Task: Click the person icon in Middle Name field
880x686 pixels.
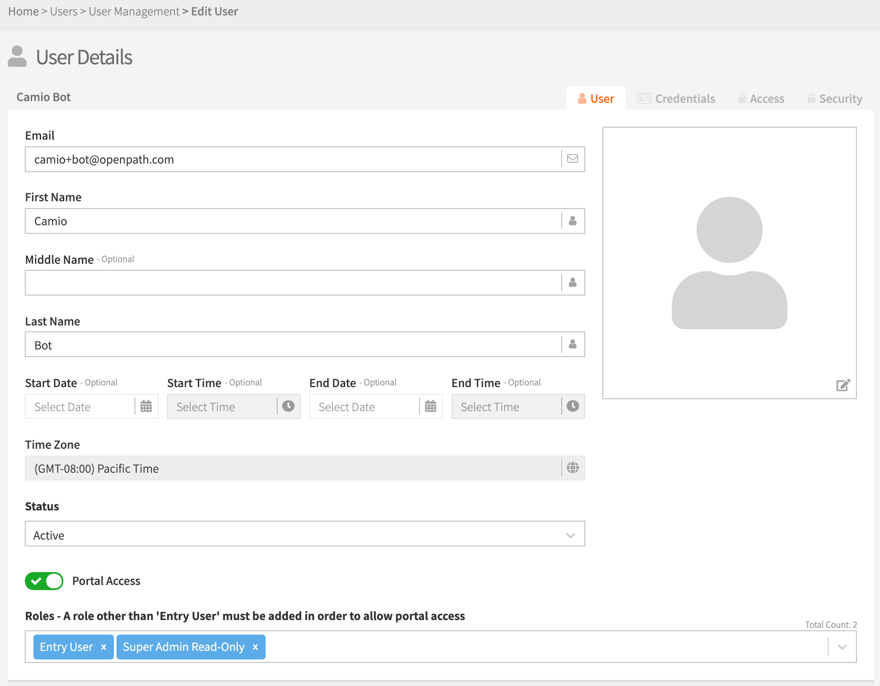Action: tap(573, 283)
